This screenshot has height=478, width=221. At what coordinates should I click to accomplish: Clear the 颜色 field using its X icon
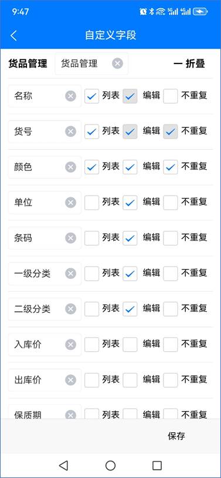click(70, 167)
